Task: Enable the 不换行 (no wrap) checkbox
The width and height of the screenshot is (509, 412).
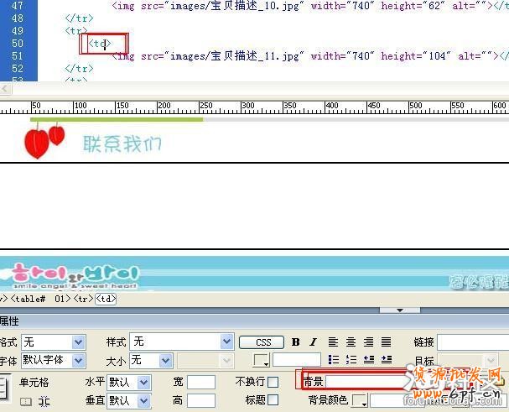Action: point(273,383)
